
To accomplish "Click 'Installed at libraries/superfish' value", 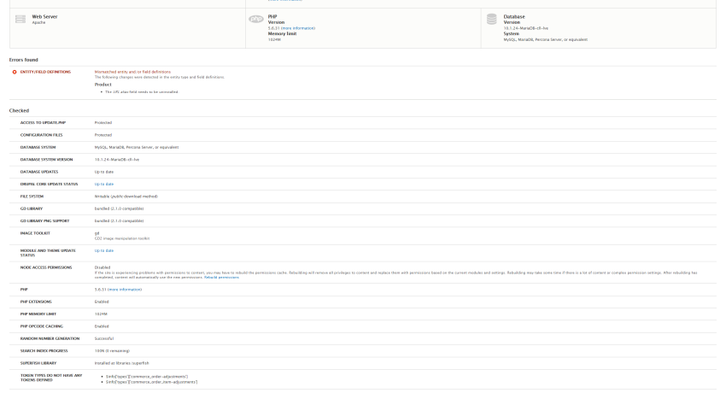I will tap(122, 363).
